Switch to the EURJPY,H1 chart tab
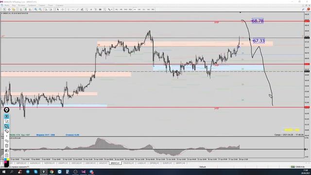 167,163
